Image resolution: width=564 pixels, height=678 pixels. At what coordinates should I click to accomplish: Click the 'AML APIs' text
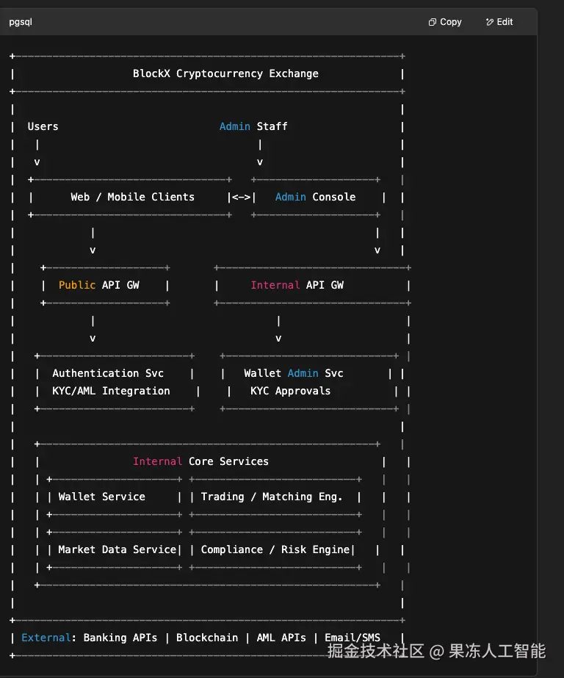tap(281, 638)
